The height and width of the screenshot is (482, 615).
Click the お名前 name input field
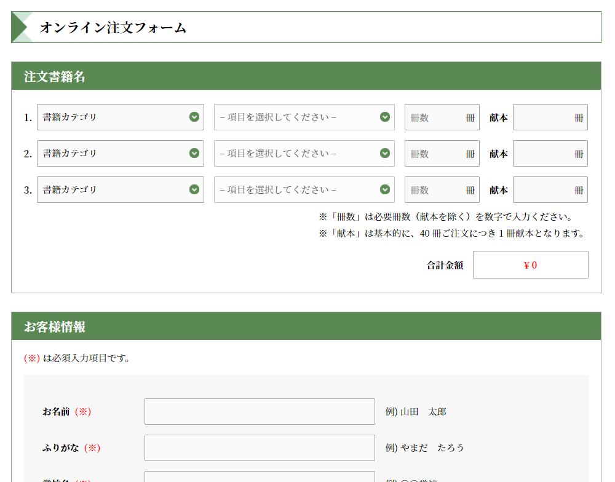click(260, 411)
